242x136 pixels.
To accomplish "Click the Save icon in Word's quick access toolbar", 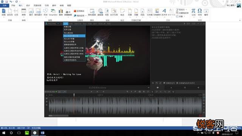I will point(7,2).
